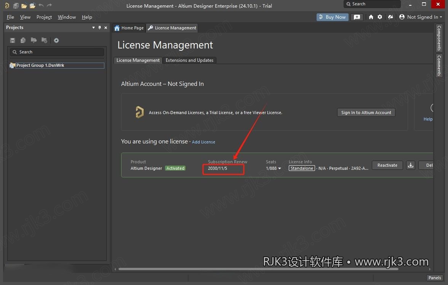
Task: Pin the Projects panel
Action: coord(99,27)
